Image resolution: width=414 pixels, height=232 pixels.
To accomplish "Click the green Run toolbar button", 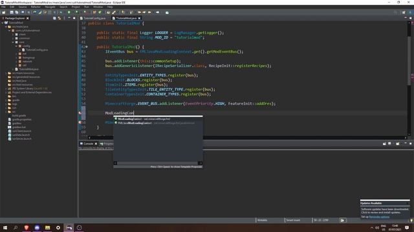I will 69,12.
